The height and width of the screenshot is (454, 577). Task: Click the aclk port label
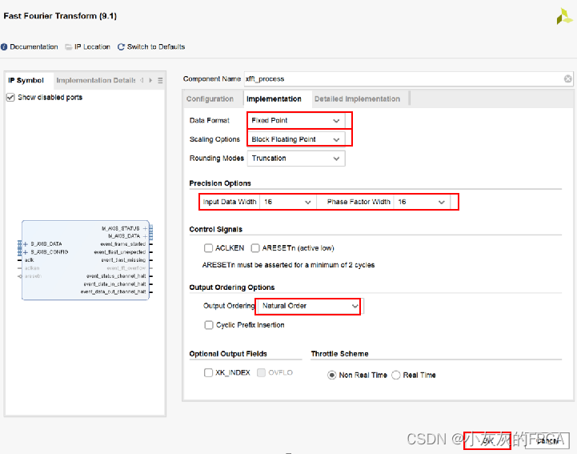click(x=29, y=260)
